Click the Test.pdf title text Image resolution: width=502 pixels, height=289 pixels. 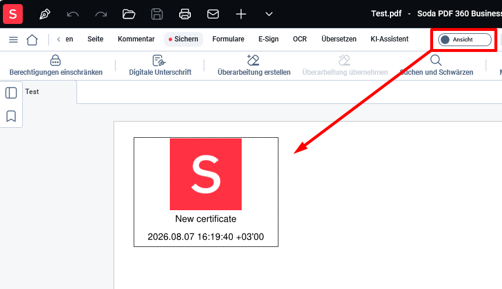point(386,13)
